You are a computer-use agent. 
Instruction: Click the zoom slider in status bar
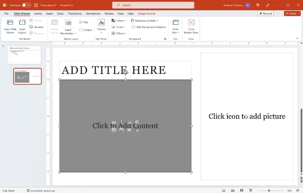tap(269, 191)
